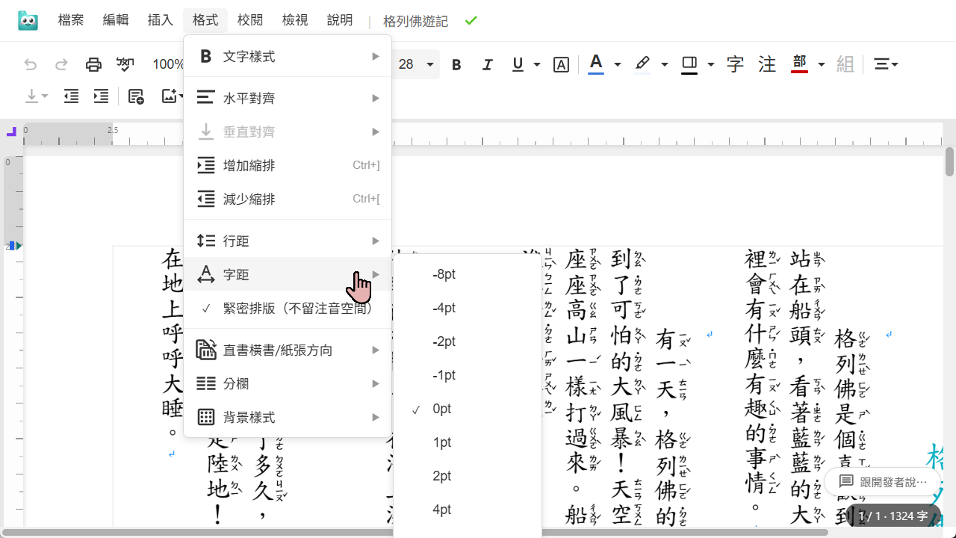The image size is (956, 538).
Task: Click the 注 annotation button in toolbar
Action: coord(767,64)
